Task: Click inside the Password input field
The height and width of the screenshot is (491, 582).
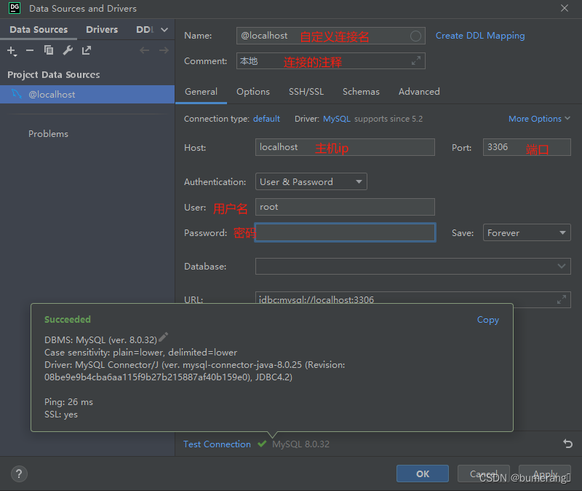Action: (x=345, y=232)
